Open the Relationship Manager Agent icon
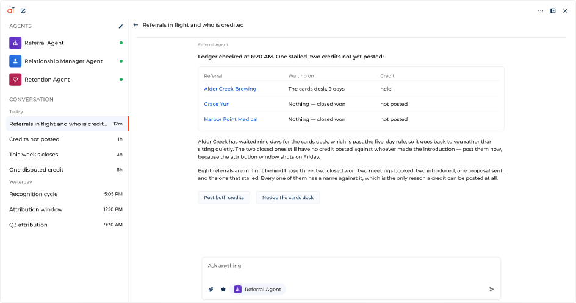Viewport: 576px width, 303px height. (x=15, y=61)
